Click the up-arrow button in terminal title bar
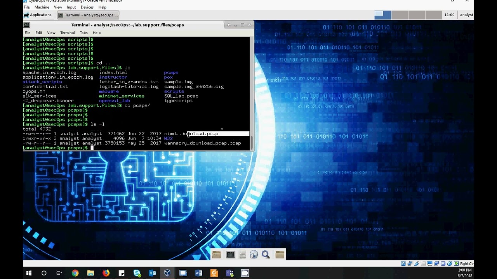Image resolution: width=497 pixels, height=279 pixels. click(228, 25)
